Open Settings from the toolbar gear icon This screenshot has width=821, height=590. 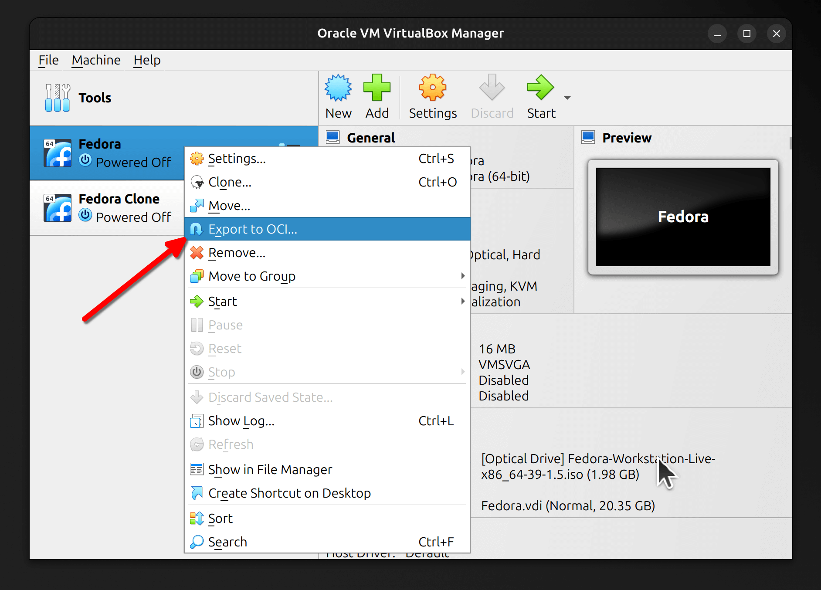432,88
